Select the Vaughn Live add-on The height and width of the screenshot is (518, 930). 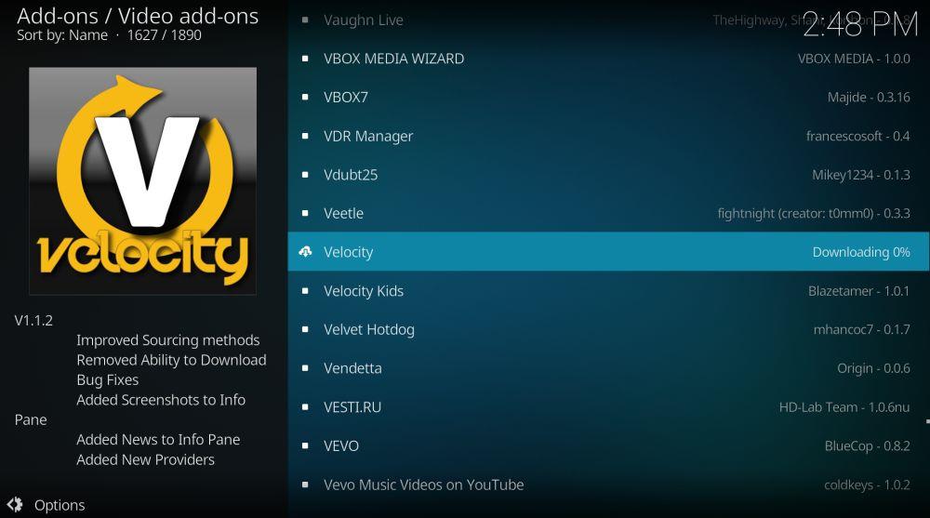coord(608,20)
